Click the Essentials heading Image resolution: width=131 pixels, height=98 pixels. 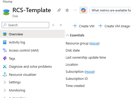(77, 35)
